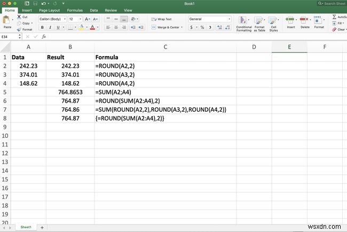347x232 pixels.
Task: Click the undo arrow in title bar
Action: click(44, 4)
